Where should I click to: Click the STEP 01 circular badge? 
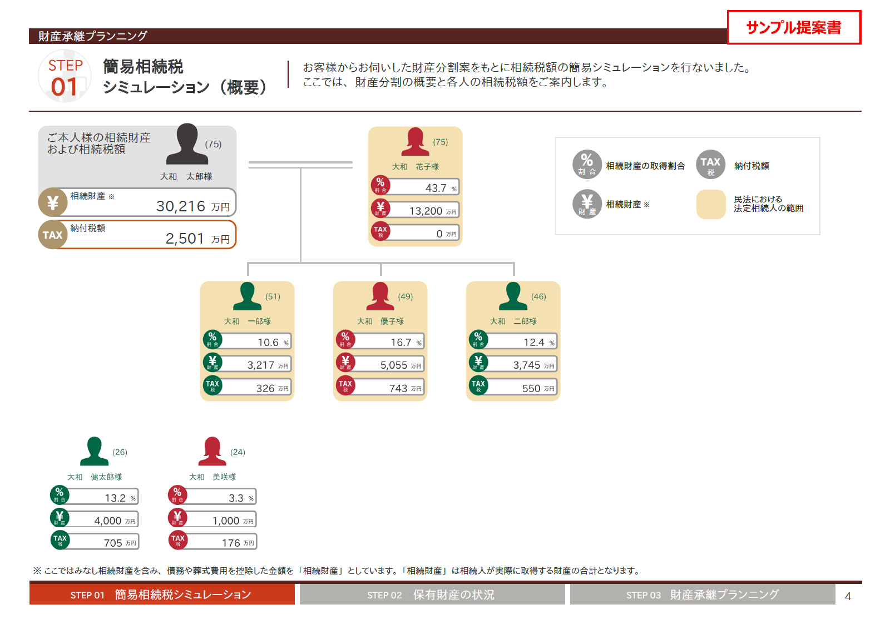65,77
